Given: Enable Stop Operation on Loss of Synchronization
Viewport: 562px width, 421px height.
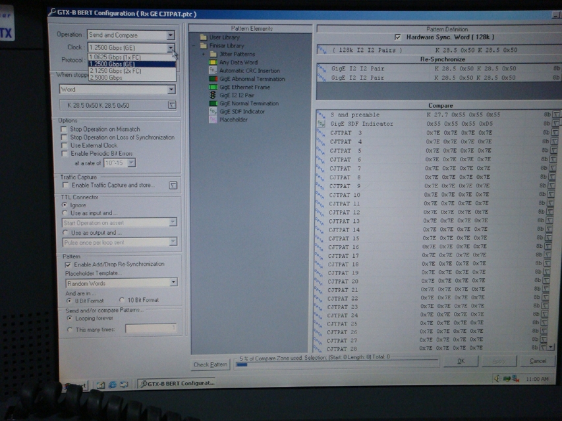Looking at the screenshot, I should pos(64,137).
